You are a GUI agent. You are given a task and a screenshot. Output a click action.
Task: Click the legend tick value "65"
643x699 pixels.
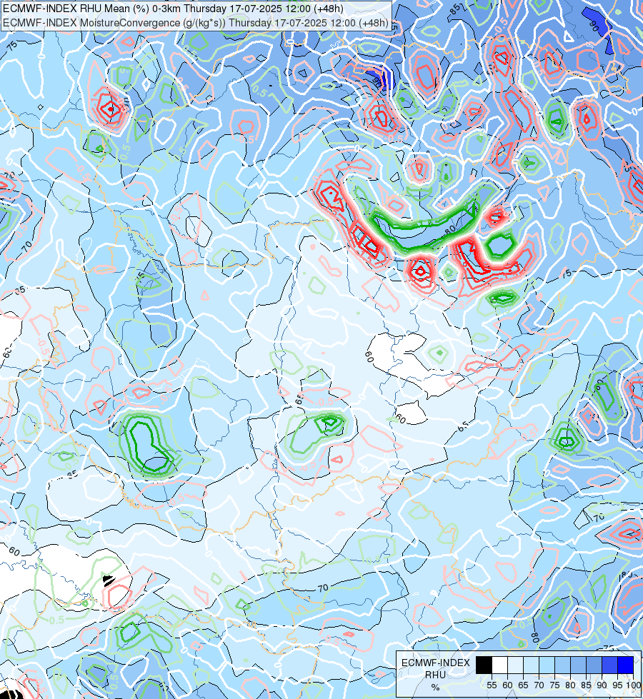point(523,685)
